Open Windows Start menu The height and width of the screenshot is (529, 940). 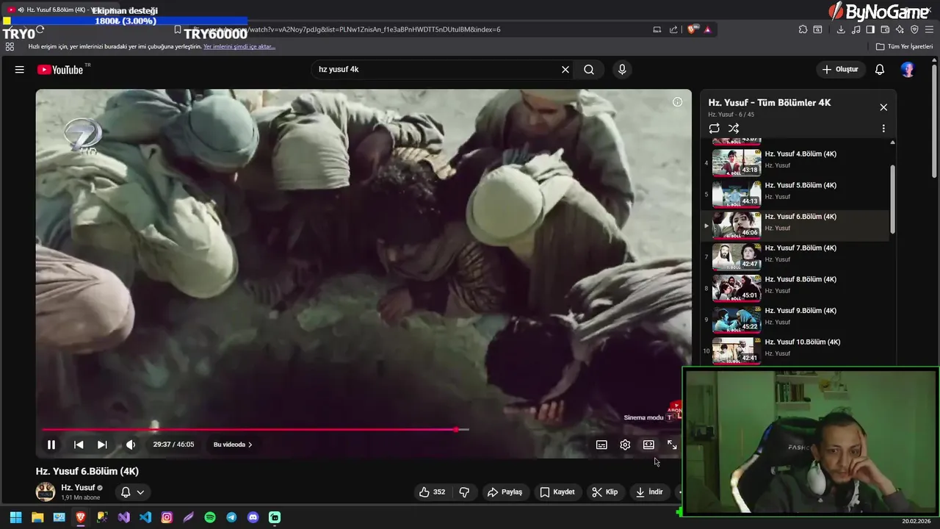[x=15, y=517]
